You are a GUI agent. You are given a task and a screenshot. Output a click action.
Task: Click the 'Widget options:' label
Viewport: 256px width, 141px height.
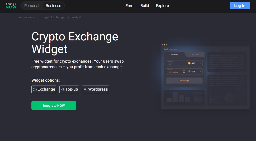click(x=46, y=80)
